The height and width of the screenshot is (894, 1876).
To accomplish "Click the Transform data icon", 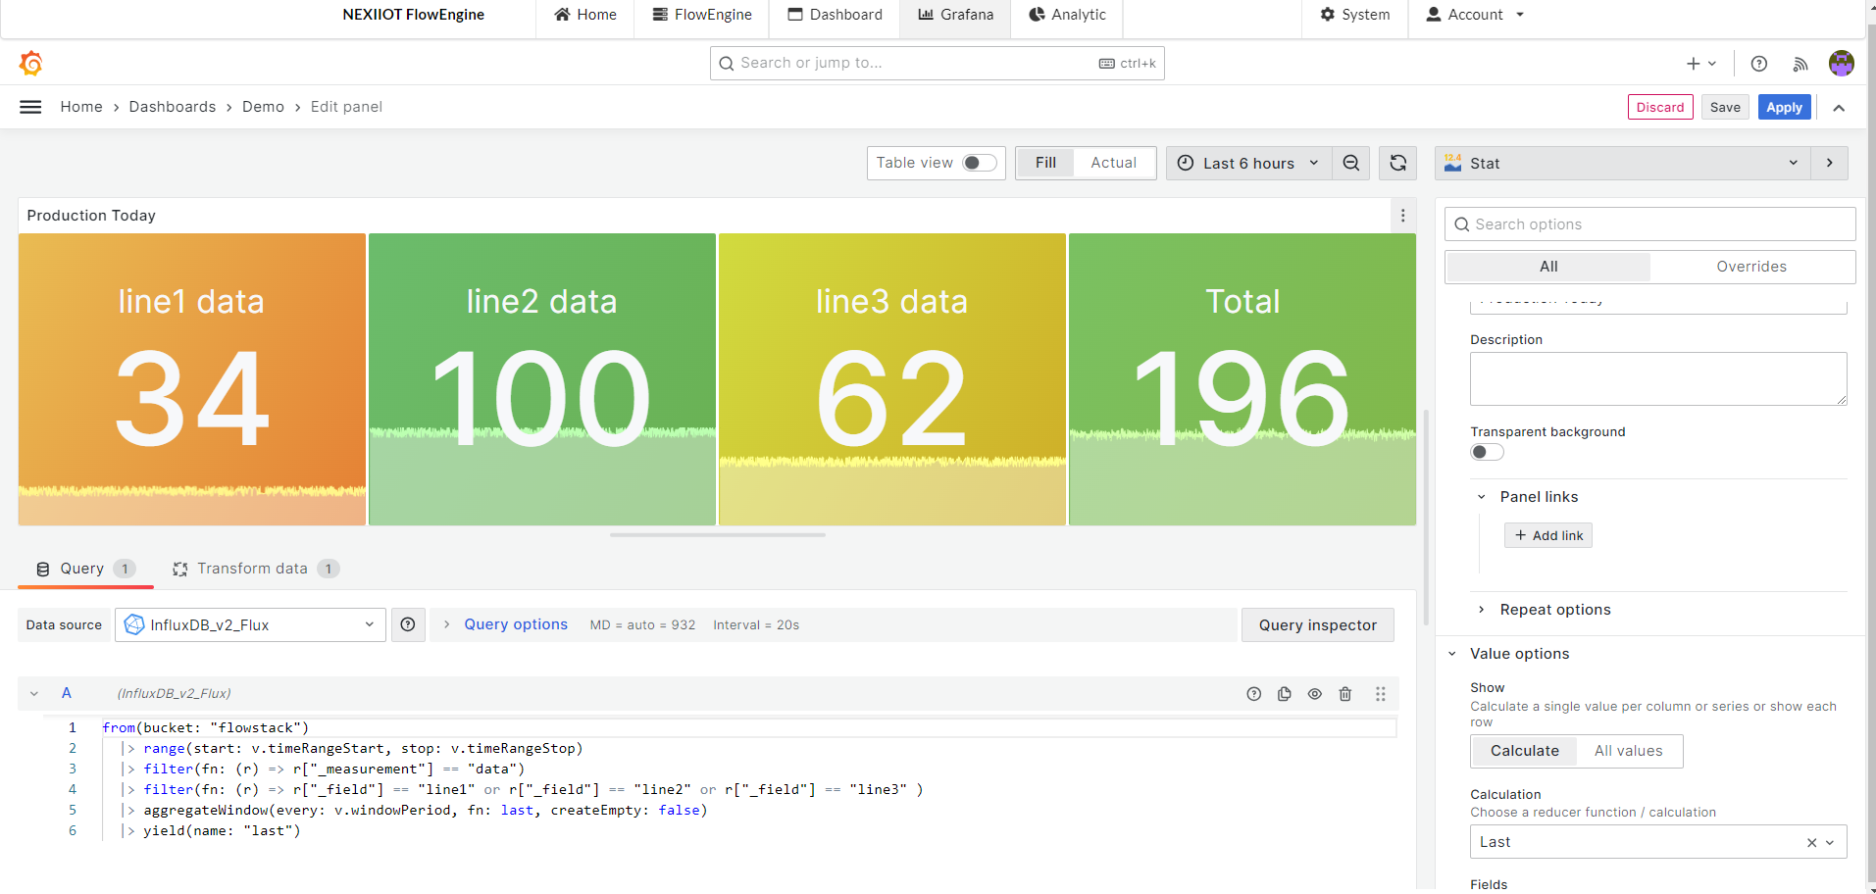I will pos(180,570).
